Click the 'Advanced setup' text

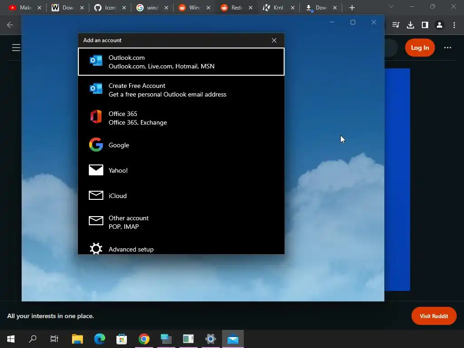click(131, 249)
